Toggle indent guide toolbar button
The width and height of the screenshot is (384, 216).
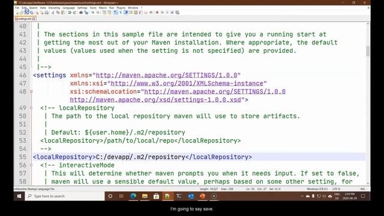click(x=125, y=12)
